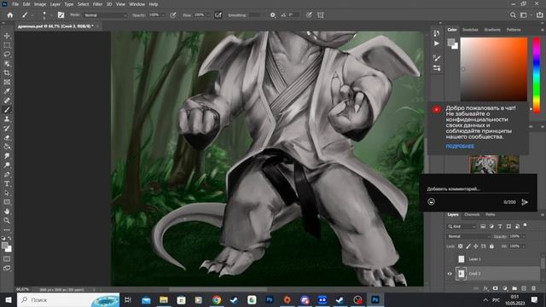
Task: Create a new group folder
Action: pos(514,288)
